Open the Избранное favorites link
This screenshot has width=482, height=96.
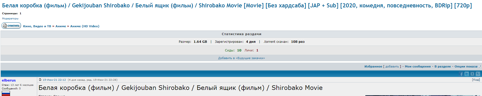[373, 66]
